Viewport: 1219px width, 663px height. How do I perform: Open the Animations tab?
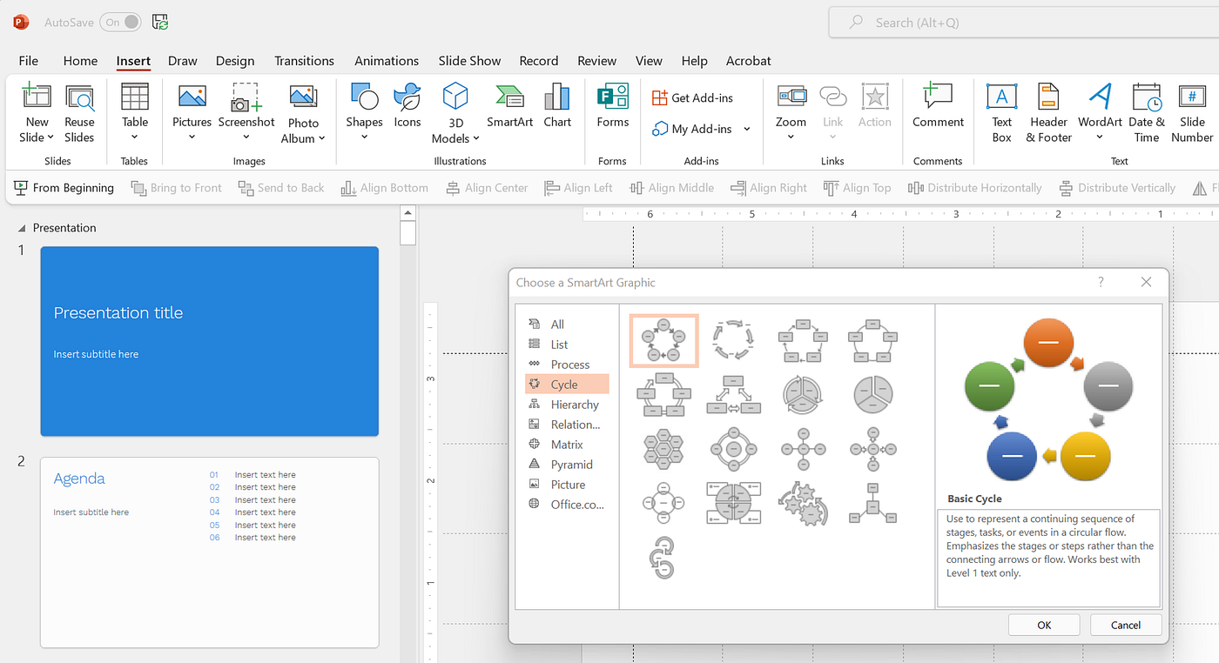tap(387, 61)
